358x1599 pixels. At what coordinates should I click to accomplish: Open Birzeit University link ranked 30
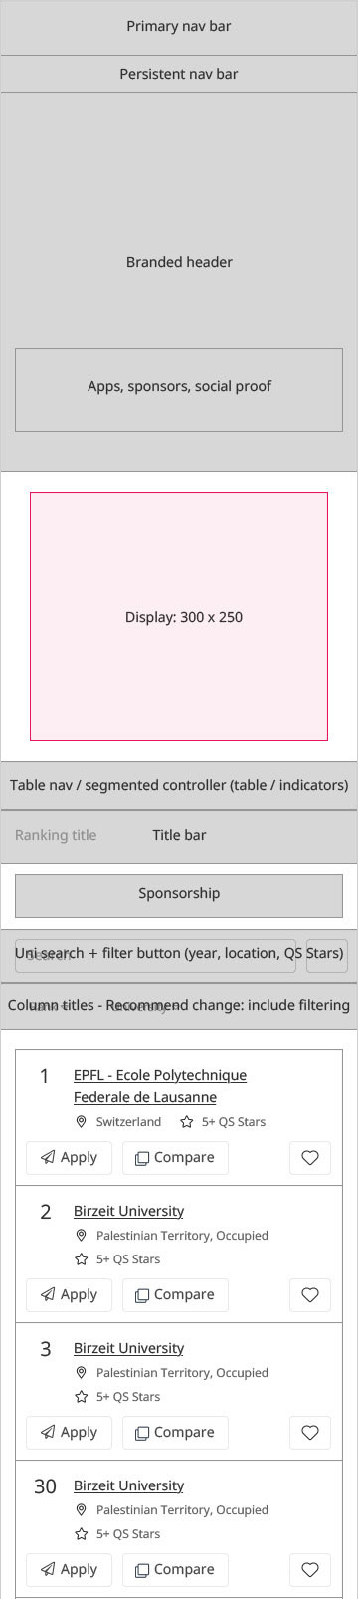(x=128, y=1486)
